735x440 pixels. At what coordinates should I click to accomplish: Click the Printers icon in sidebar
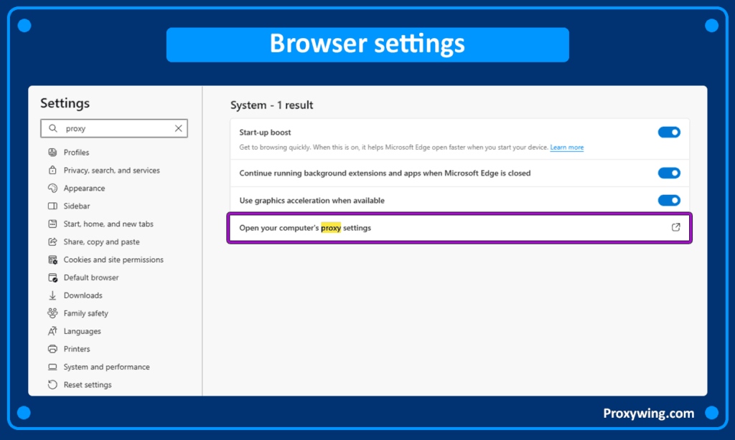pyautogui.click(x=52, y=349)
